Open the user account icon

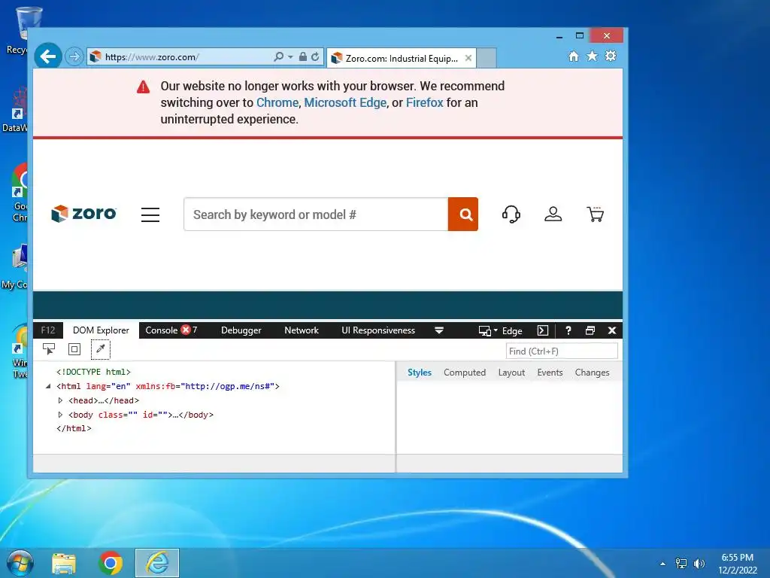coord(553,214)
